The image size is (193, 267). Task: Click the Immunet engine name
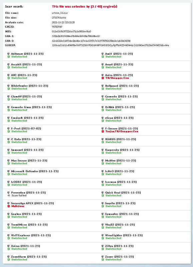pos(17,150)
